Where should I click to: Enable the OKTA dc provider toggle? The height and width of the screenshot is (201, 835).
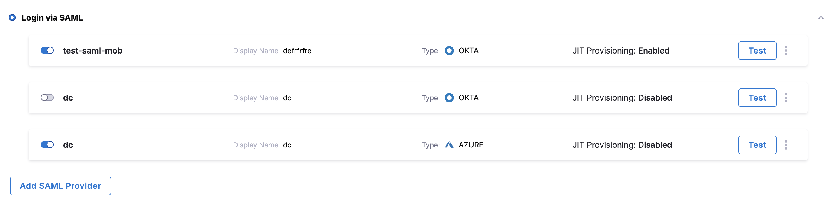[x=47, y=98]
